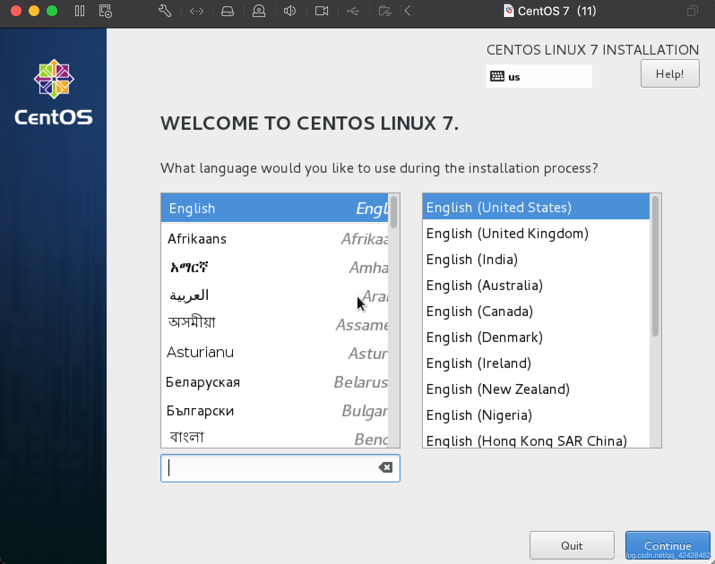
Task: Minimize the VM window with yellow button
Action: coord(34,11)
